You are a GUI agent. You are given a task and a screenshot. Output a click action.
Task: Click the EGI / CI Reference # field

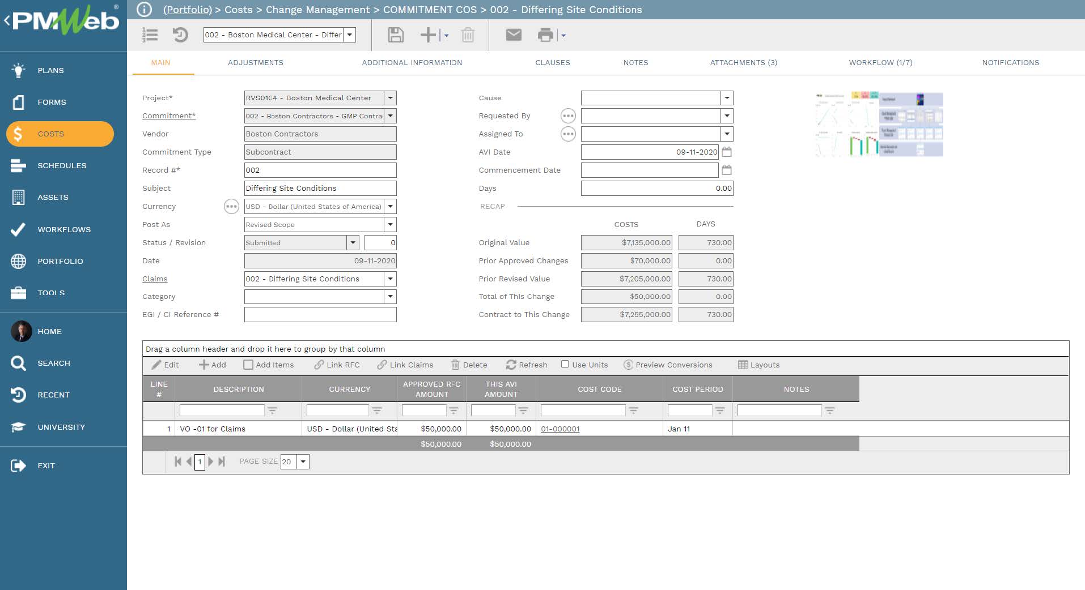click(320, 315)
